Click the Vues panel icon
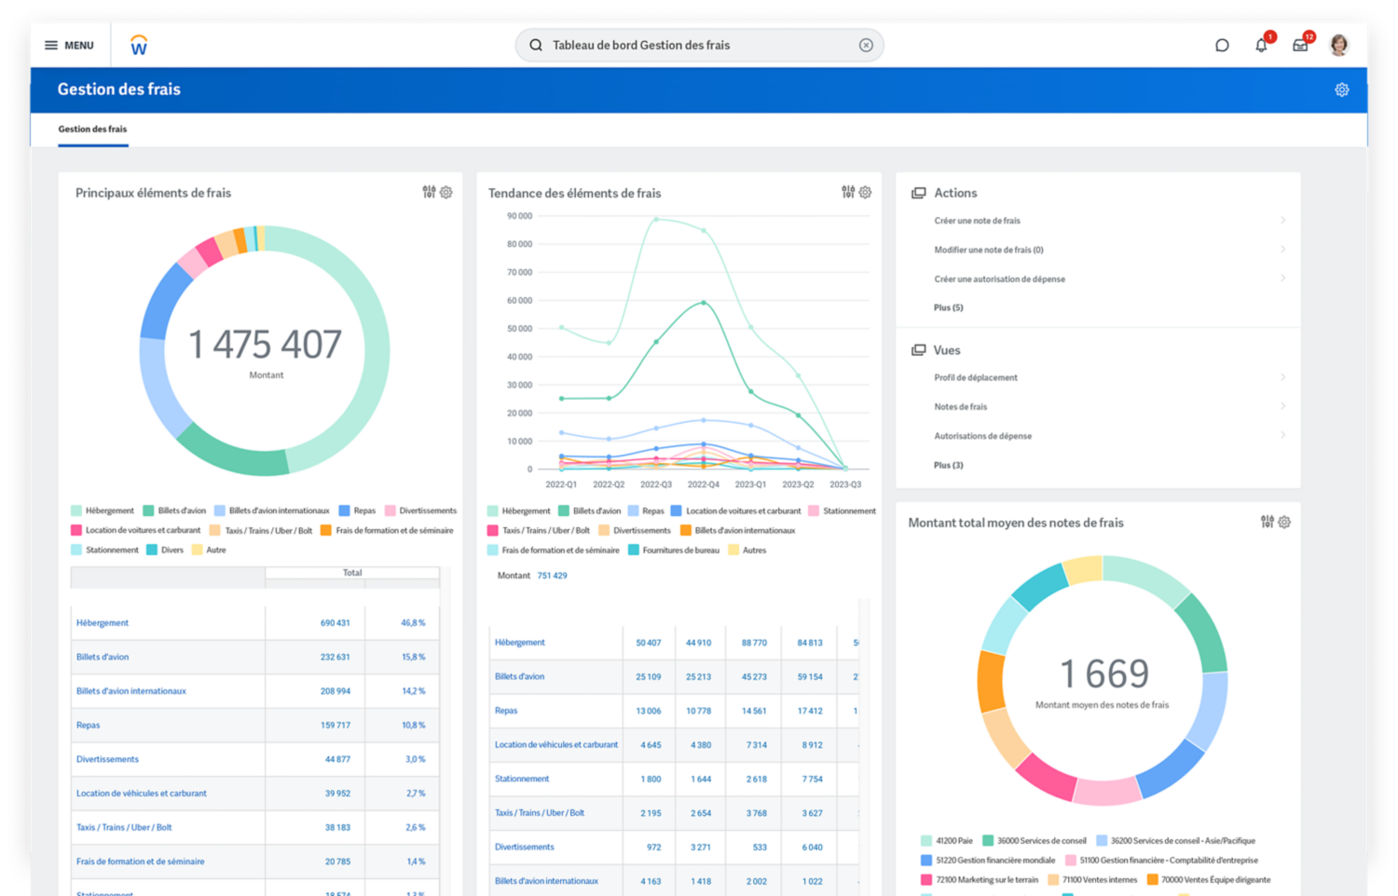Viewport: 1398px width, 896px height. click(x=919, y=350)
